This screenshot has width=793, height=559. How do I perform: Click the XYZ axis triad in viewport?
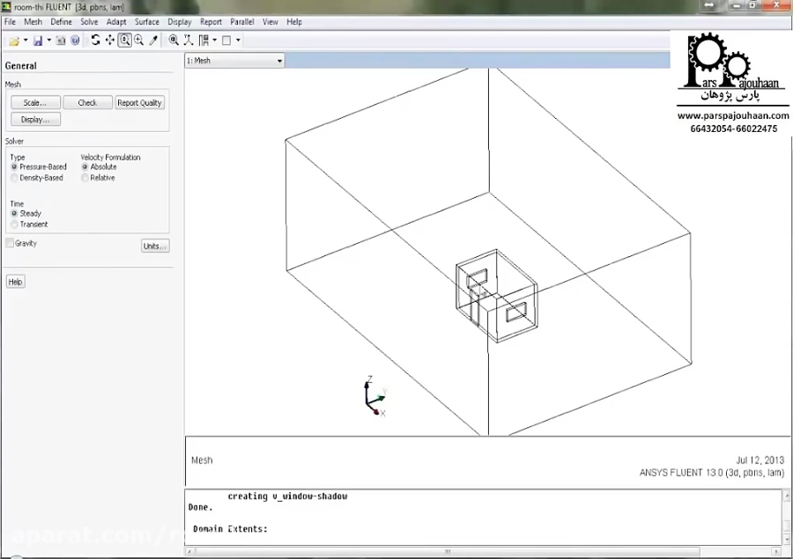[x=375, y=397]
